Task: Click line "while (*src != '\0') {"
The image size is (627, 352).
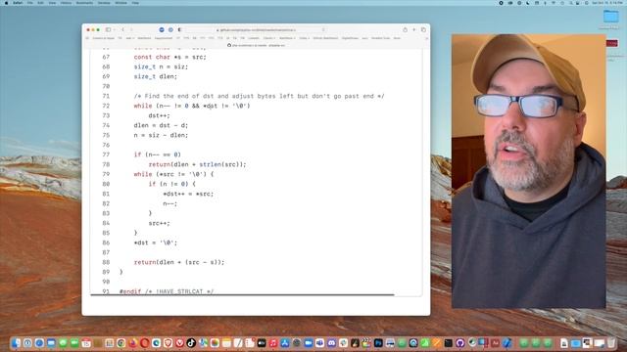Action: click(173, 174)
